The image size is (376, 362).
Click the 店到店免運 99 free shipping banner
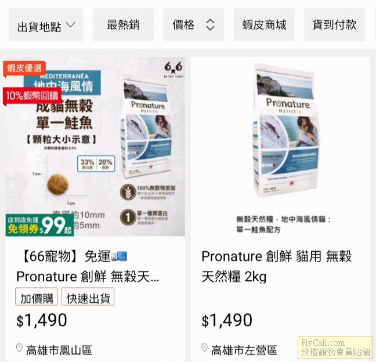point(40,225)
